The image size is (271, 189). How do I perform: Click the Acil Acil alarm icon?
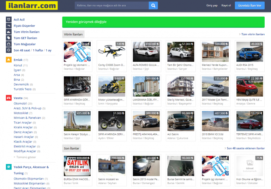[x=8, y=19]
